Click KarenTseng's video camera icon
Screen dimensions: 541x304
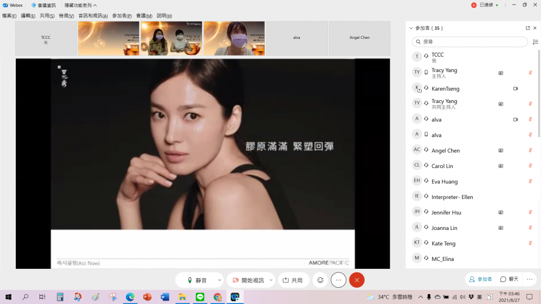click(x=515, y=89)
